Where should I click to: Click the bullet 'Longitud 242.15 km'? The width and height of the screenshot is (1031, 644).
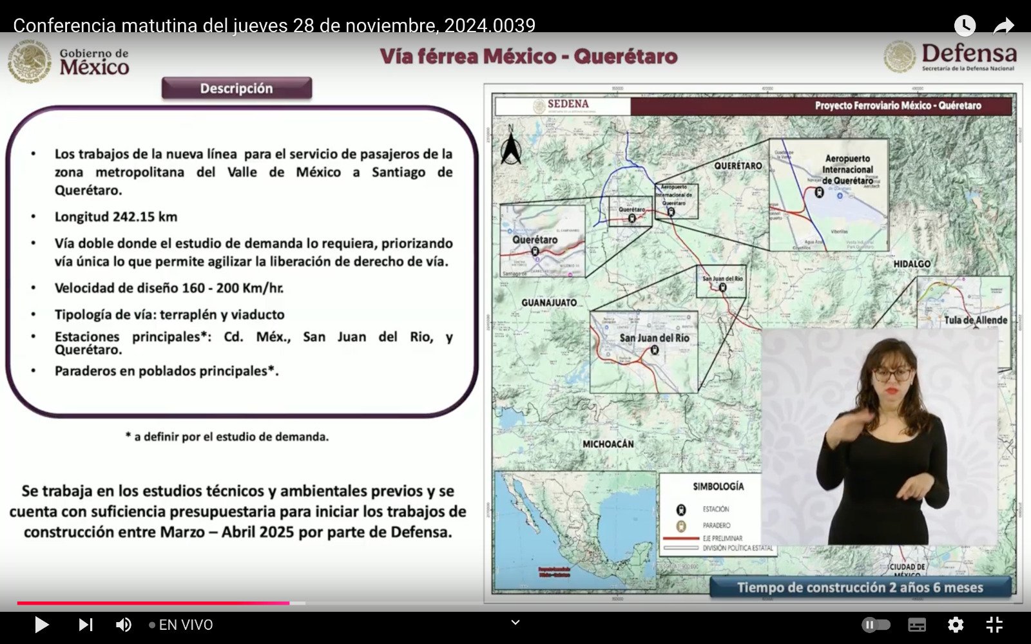click(116, 216)
